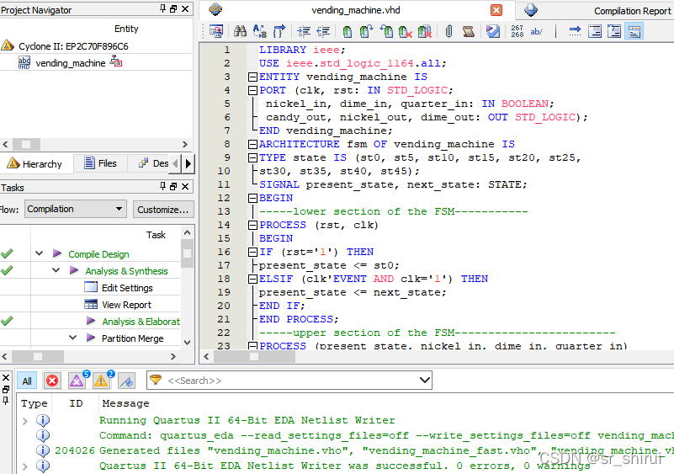Click the open-in-new-window icon at toolbar start
This screenshot has width=674, height=474.
[215, 31]
